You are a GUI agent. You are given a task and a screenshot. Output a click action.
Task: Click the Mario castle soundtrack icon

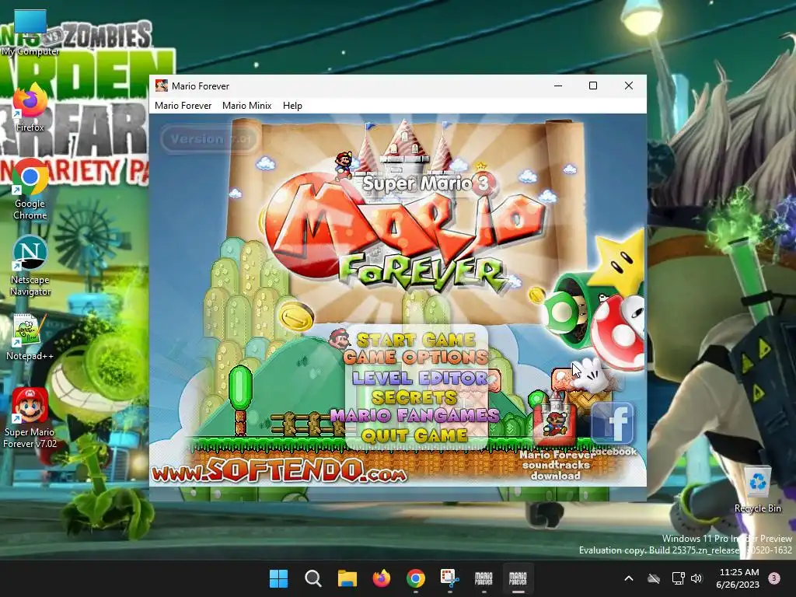click(x=555, y=419)
